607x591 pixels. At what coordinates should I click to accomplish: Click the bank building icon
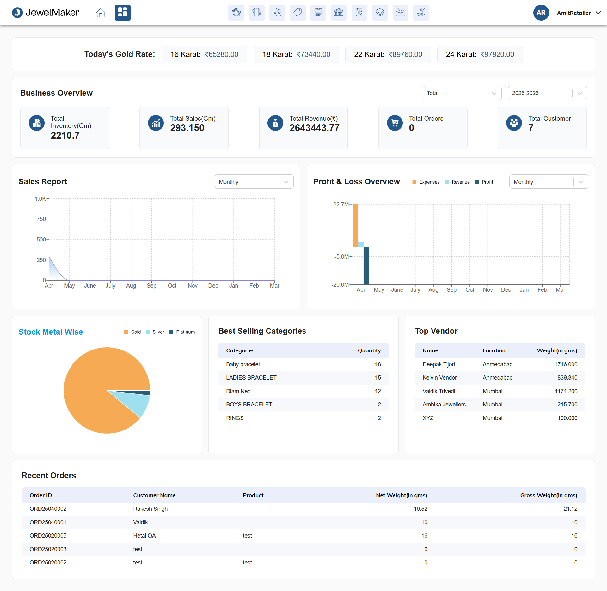[x=339, y=13]
